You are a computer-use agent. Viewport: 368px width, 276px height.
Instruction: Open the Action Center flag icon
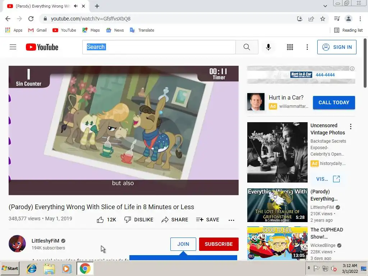pos(316,268)
